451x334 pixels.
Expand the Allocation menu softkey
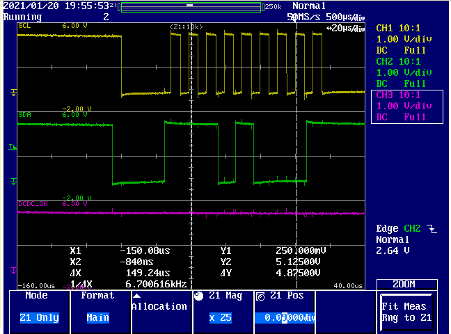[x=161, y=312]
